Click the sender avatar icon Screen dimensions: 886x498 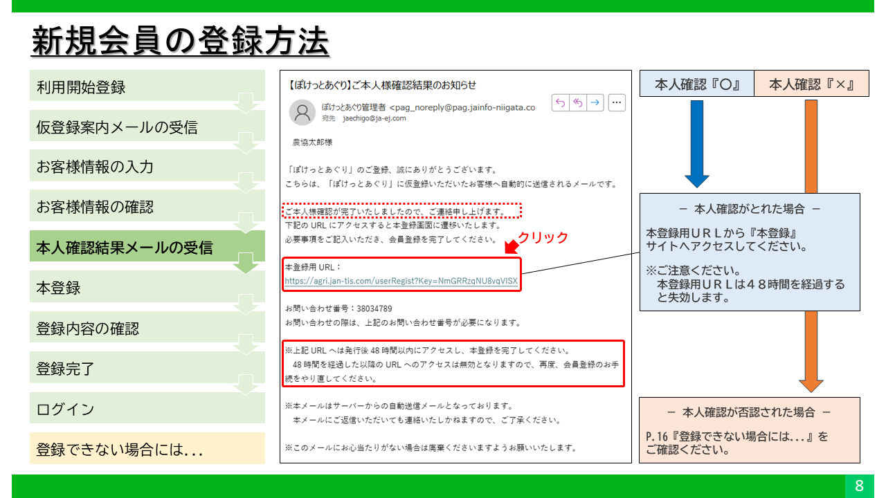pyautogui.click(x=302, y=112)
